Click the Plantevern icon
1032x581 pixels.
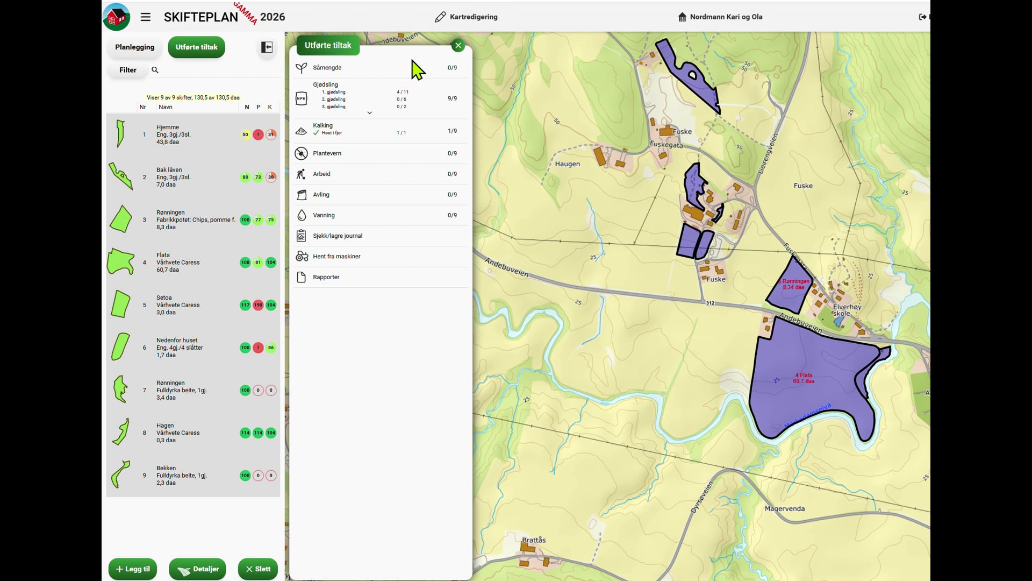pos(302,153)
